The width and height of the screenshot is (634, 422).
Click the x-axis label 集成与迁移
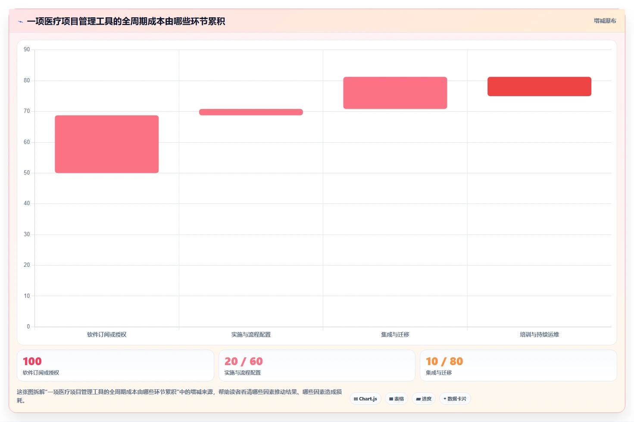[x=395, y=334]
